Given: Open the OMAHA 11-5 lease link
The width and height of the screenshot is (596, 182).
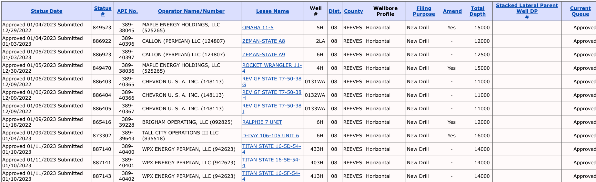Looking at the screenshot, I should point(258,28).
